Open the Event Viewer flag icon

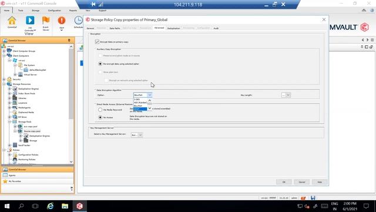click(46, 20)
